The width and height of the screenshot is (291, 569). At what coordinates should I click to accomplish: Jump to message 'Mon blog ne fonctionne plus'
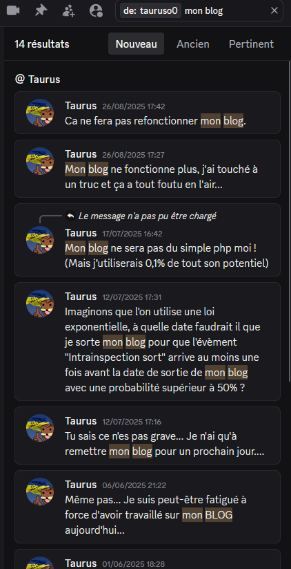148,169
